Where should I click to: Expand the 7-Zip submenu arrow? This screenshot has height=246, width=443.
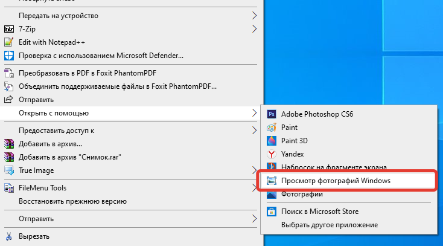click(254, 28)
